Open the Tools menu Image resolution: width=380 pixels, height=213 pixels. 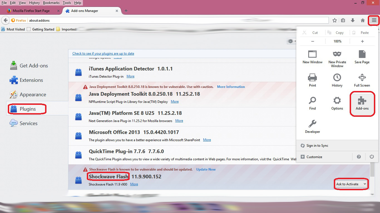[67, 3]
